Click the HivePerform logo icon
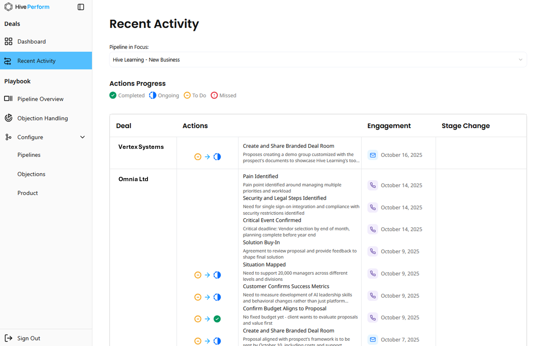 click(x=8, y=7)
